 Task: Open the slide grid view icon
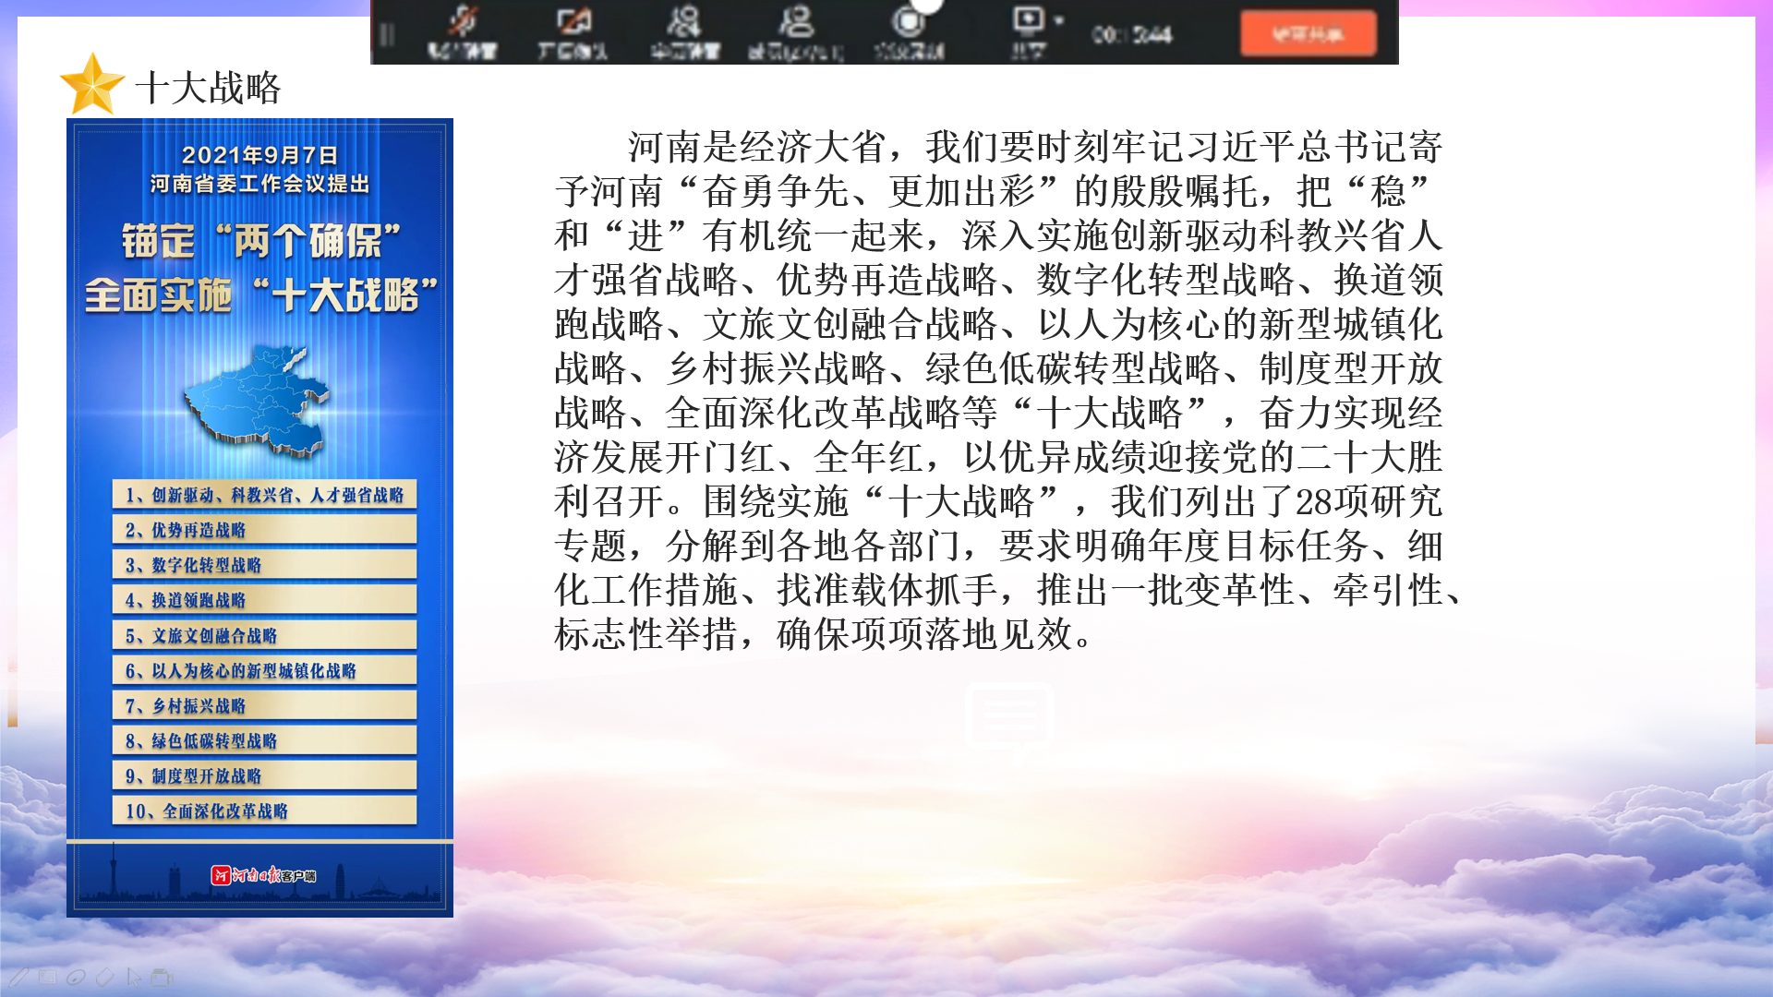point(48,977)
